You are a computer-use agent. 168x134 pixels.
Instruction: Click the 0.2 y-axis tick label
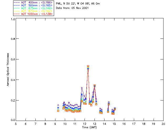(x=13, y=100)
